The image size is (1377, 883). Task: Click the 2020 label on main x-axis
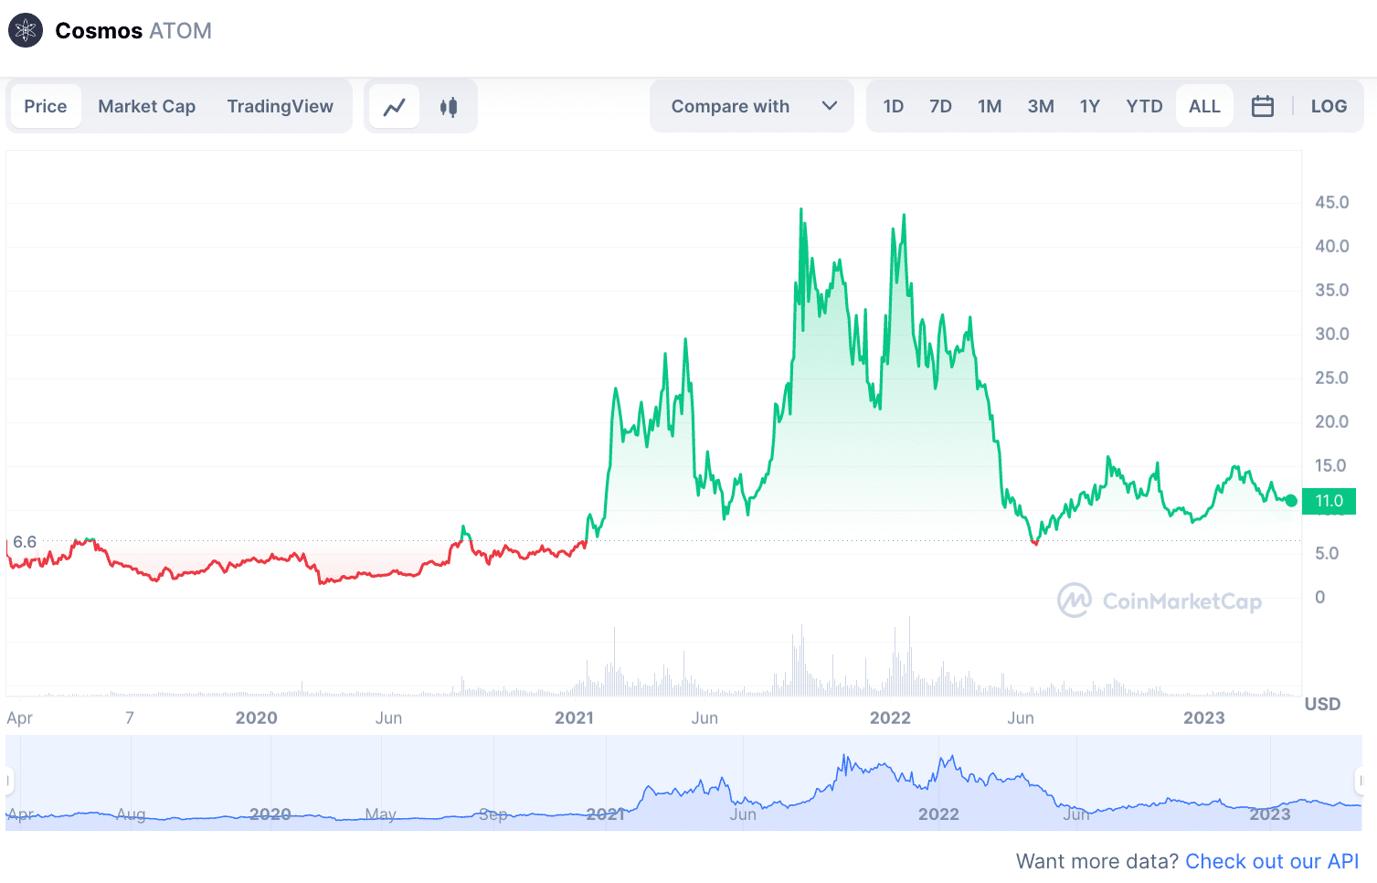pyautogui.click(x=256, y=718)
